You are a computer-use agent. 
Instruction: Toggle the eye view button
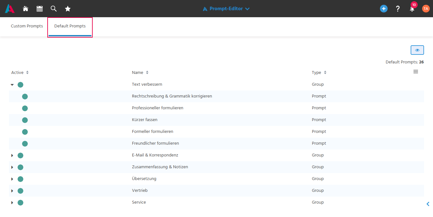[x=417, y=50]
